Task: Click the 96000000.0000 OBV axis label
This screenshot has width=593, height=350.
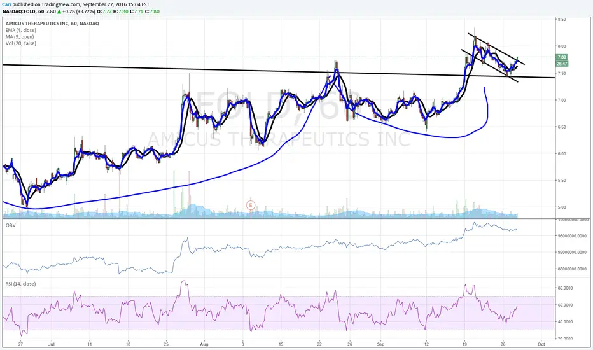Action: (572, 235)
